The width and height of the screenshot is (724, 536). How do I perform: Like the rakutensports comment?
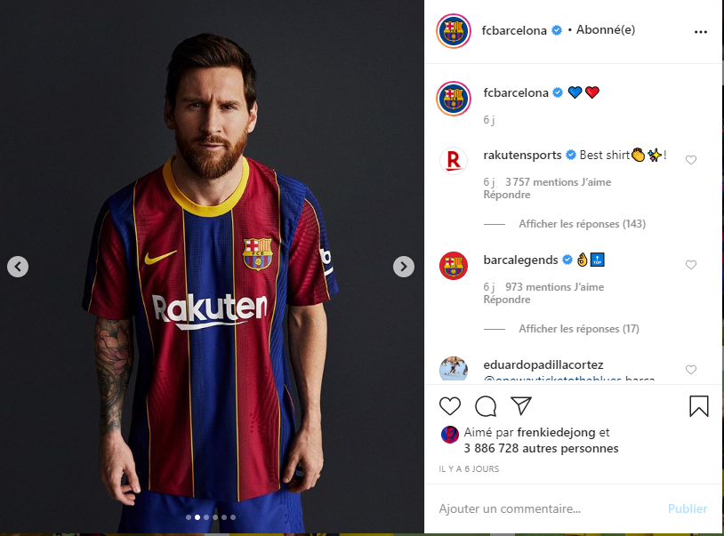[x=691, y=160]
